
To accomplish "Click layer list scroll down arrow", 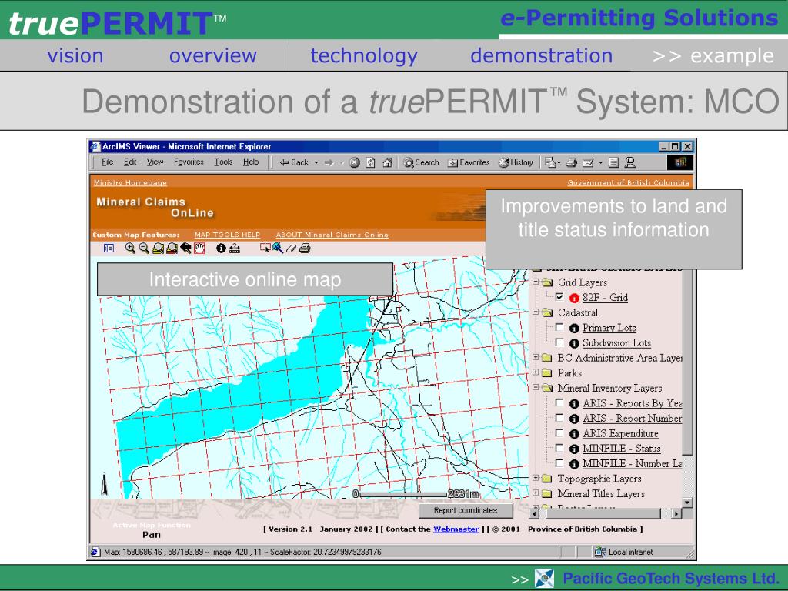I will tap(687, 502).
